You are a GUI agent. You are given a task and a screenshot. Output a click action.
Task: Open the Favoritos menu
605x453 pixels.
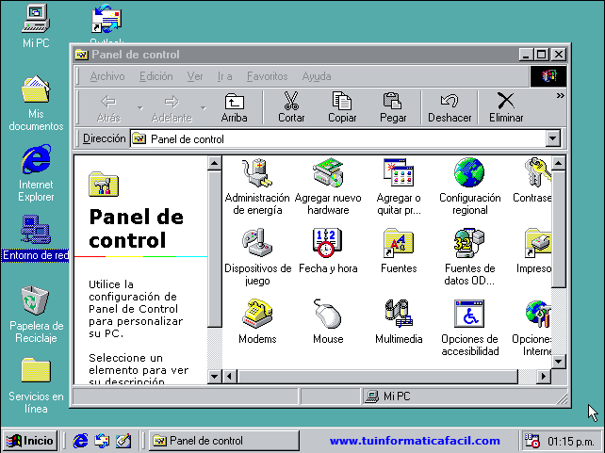267,76
